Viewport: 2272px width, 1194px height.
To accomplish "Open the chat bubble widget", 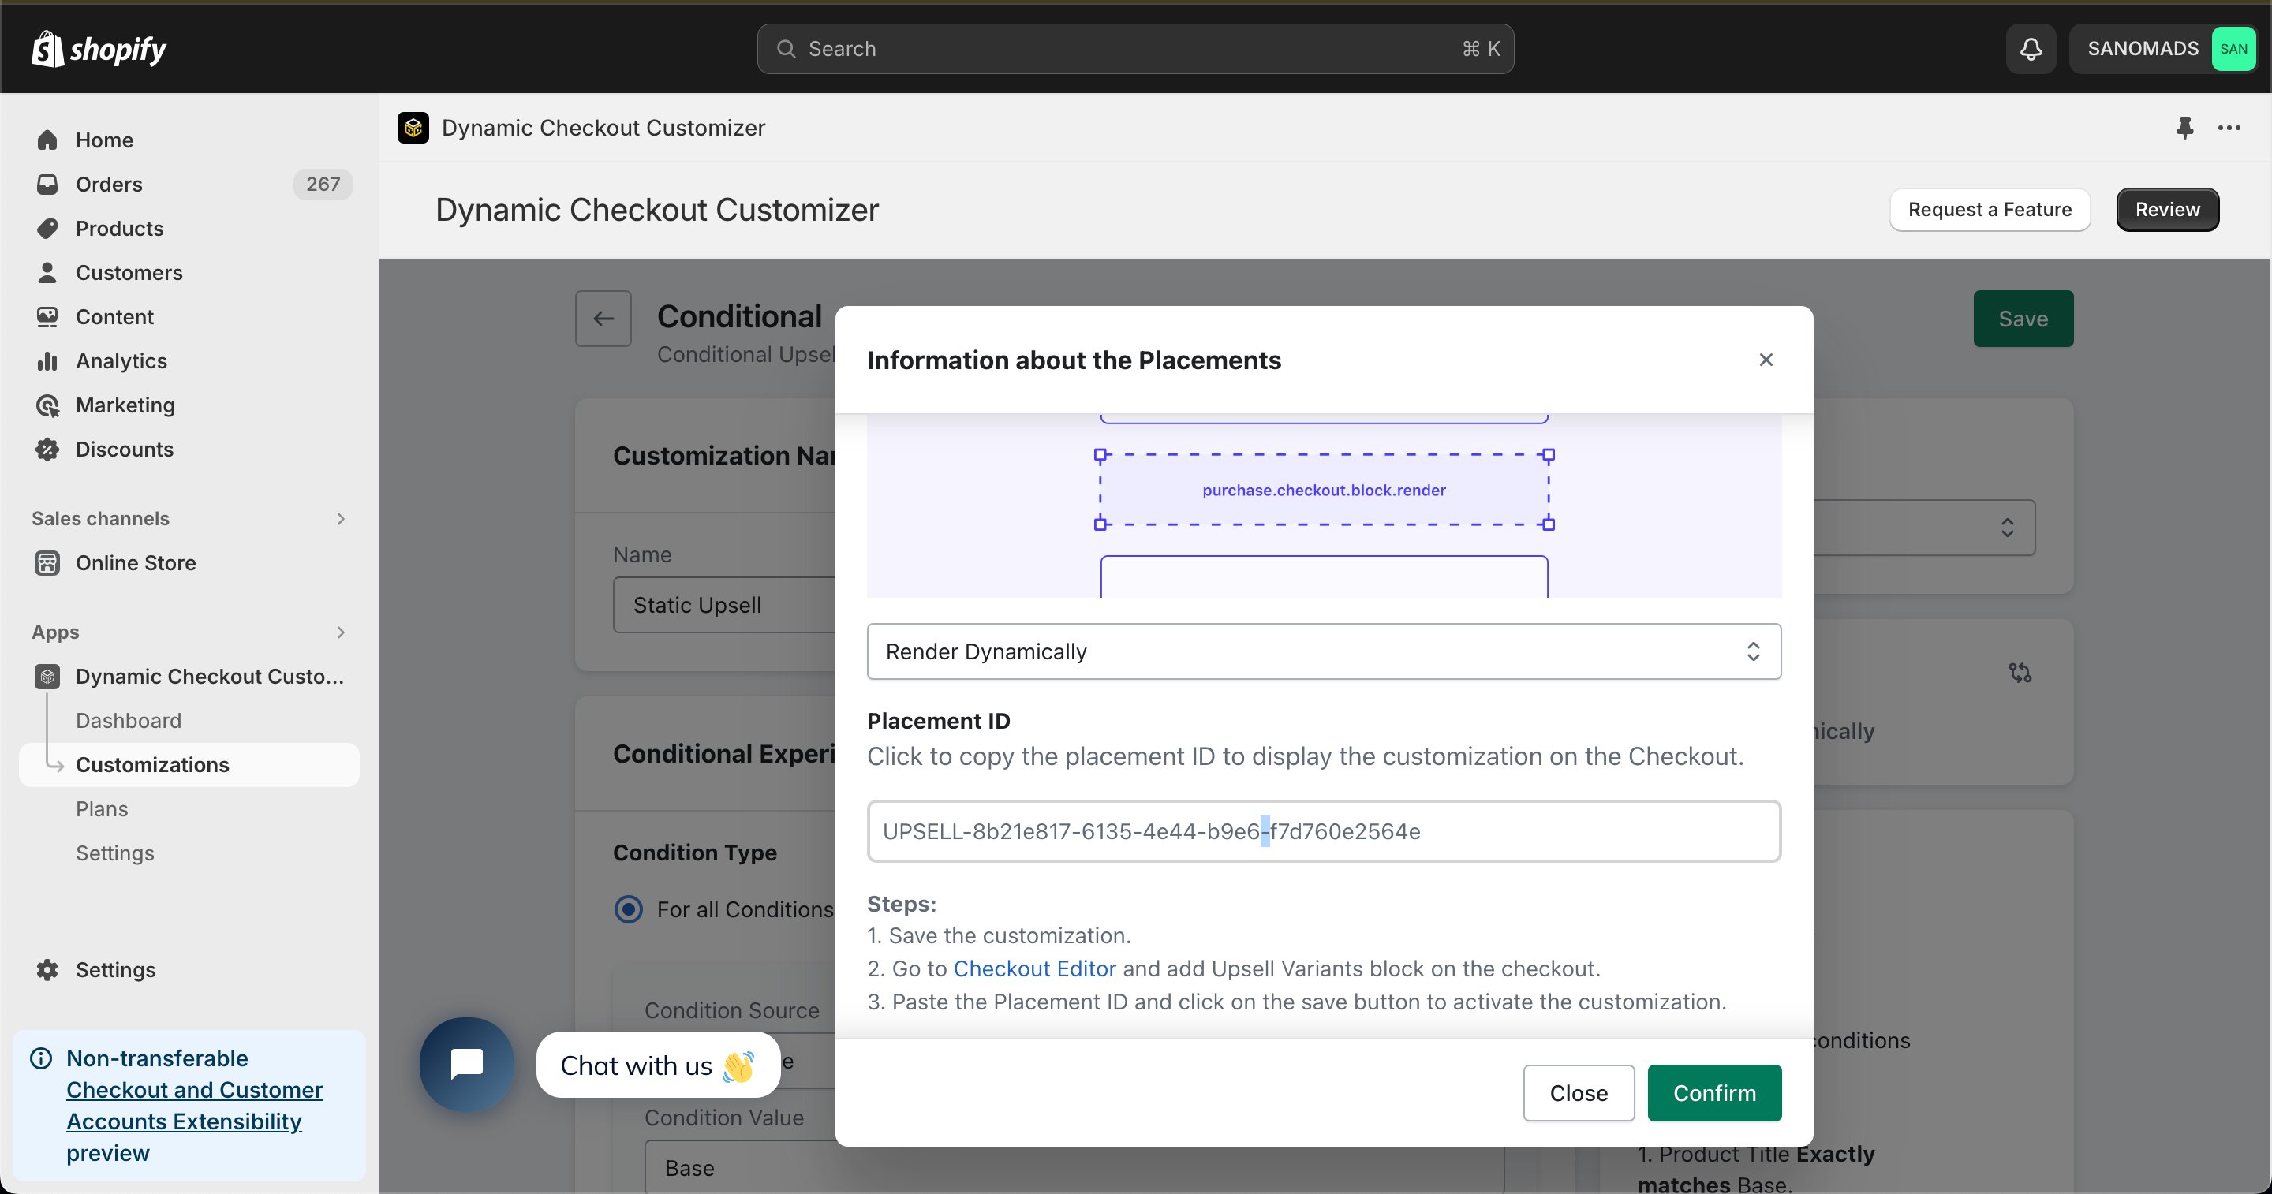I will click(466, 1064).
